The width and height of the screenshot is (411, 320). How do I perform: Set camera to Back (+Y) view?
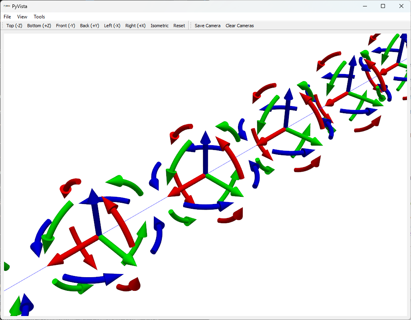click(90, 26)
